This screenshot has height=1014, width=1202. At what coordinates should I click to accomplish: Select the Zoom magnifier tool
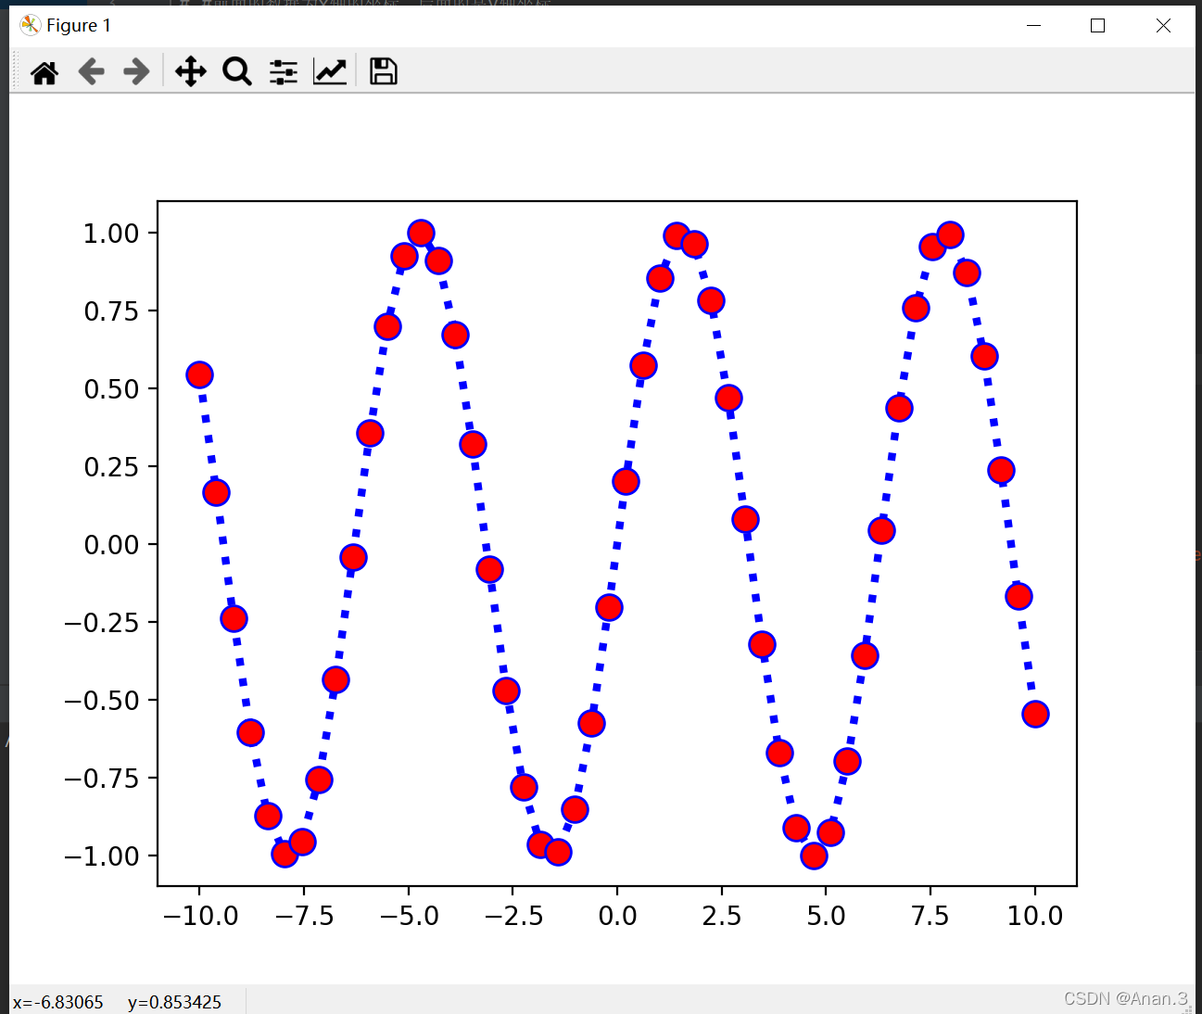237,71
